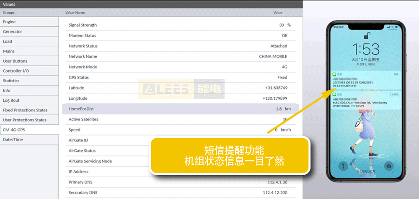This screenshot has width=419, height=199.
Task: Select the Primary DNS row label
Action: coord(80,182)
